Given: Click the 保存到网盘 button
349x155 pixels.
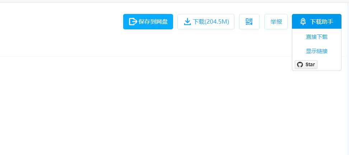Looking at the screenshot, I should pyautogui.click(x=148, y=21).
